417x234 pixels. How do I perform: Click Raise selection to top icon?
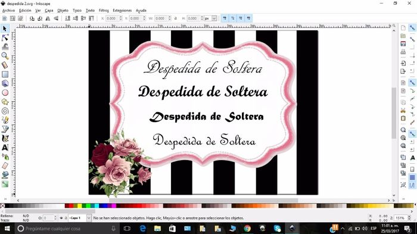coord(91,18)
